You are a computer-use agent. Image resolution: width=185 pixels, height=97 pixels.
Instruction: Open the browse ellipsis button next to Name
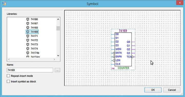tap(57, 70)
